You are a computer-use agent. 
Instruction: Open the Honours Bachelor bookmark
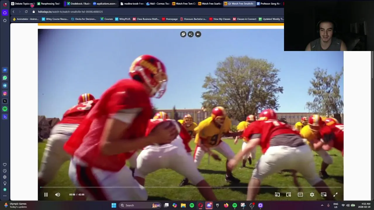[x=193, y=19]
